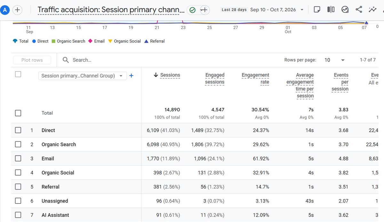
Task: Click the Plot rows button
Action: point(32,60)
